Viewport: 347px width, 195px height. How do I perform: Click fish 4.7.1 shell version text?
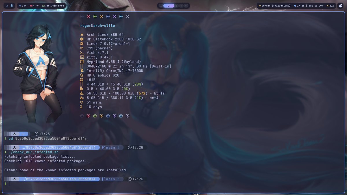click(x=98, y=53)
